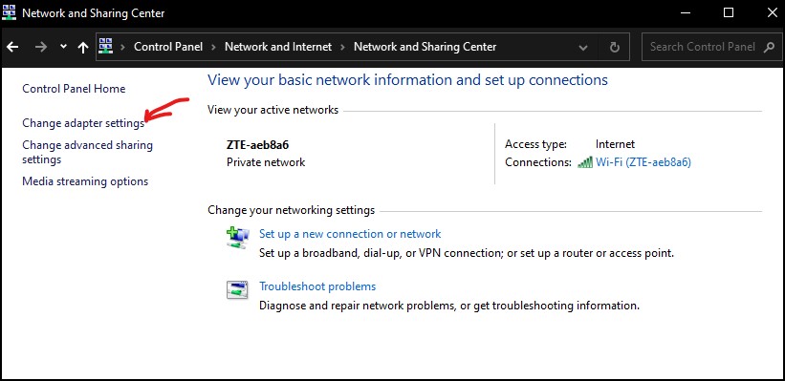Go up one level with up arrow
Viewport: 785px width, 381px height.
coord(83,47)
